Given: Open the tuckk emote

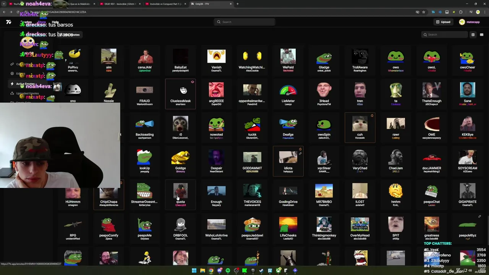Looking at the screenshot, I should pyautogui.click(x=252, y=128).
